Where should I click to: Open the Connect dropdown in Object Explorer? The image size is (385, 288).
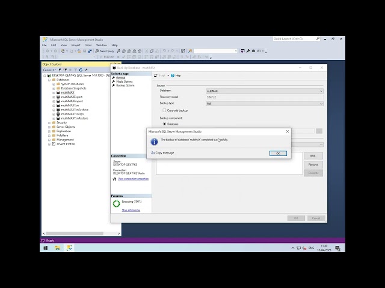[x=49, y=70]
